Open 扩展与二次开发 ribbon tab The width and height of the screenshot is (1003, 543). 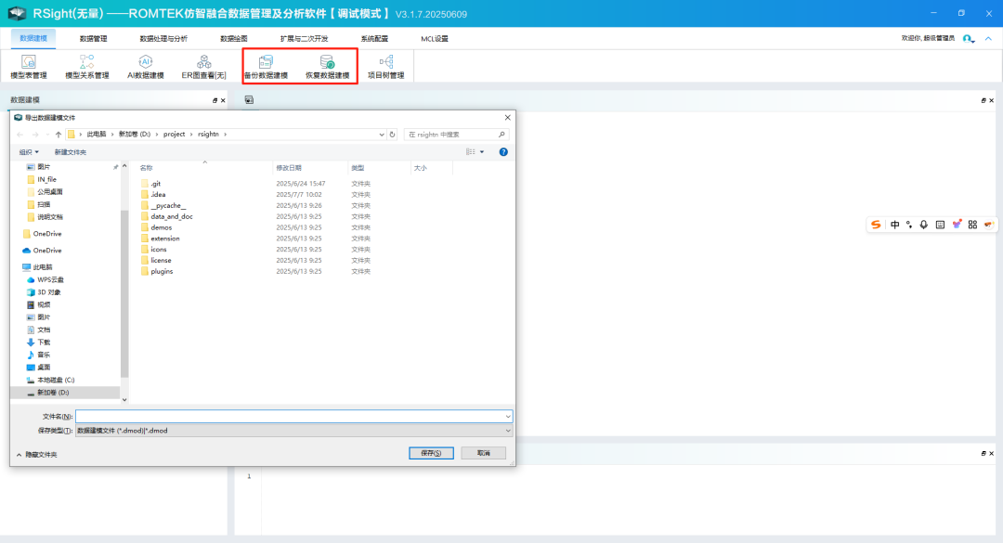(x=304, y=38)
